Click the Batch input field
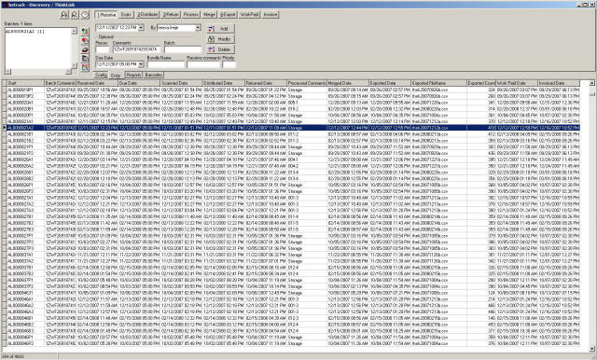The width and height of the screenshot is (597, 360). pyautogui.click(x=183, y=49)
